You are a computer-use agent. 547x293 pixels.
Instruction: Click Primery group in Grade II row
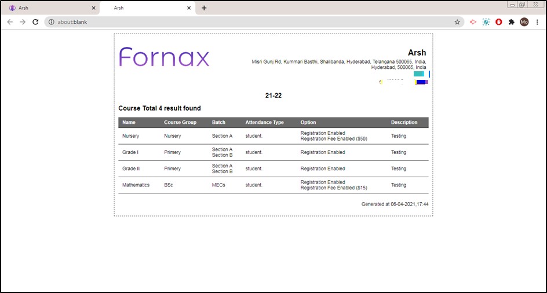click(x=172, y=169)
